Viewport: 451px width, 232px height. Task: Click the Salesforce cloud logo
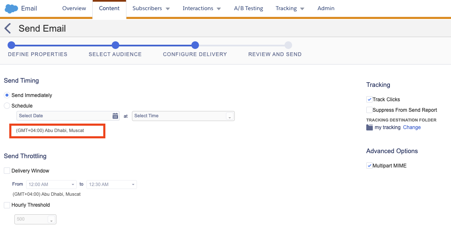(11, 8)
